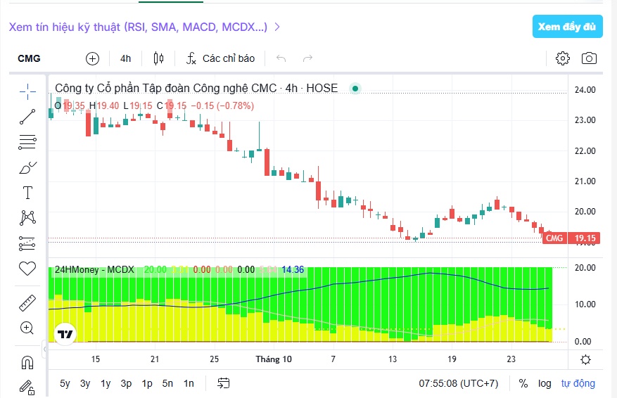Select the 3p time range

(126, 383)
